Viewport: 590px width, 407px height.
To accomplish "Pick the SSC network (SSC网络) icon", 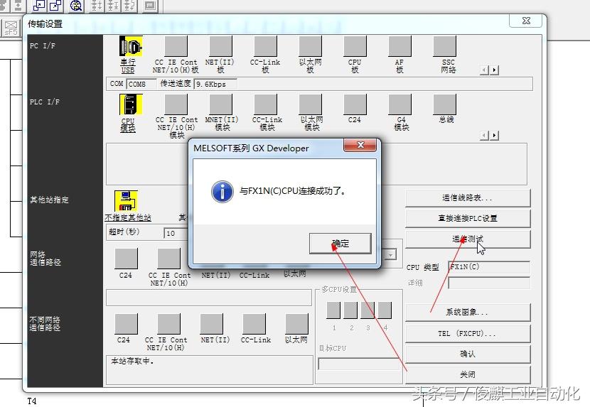I will (444, 47).
